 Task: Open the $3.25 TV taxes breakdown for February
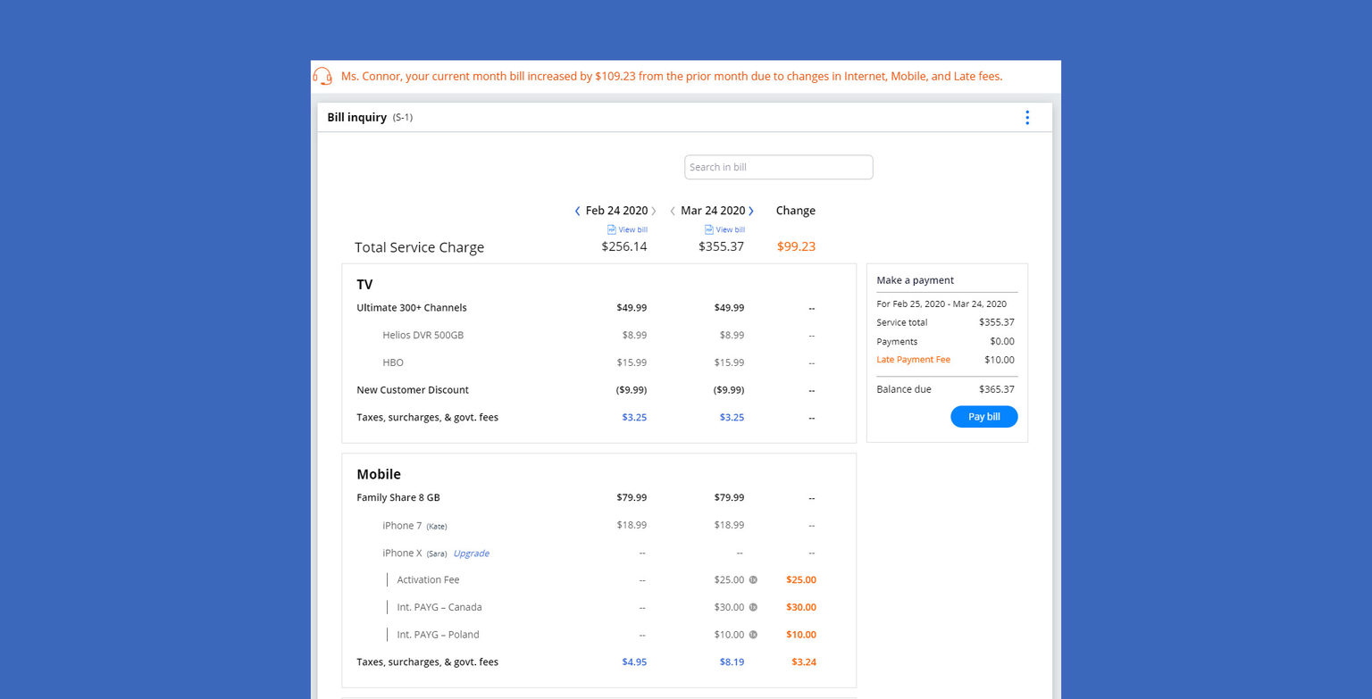(x=634, y=417)
